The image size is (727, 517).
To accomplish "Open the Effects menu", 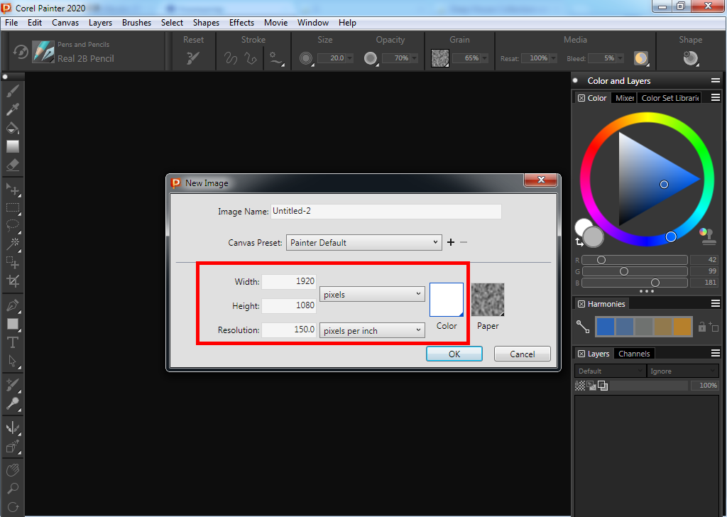I will [x=241, y=23].
